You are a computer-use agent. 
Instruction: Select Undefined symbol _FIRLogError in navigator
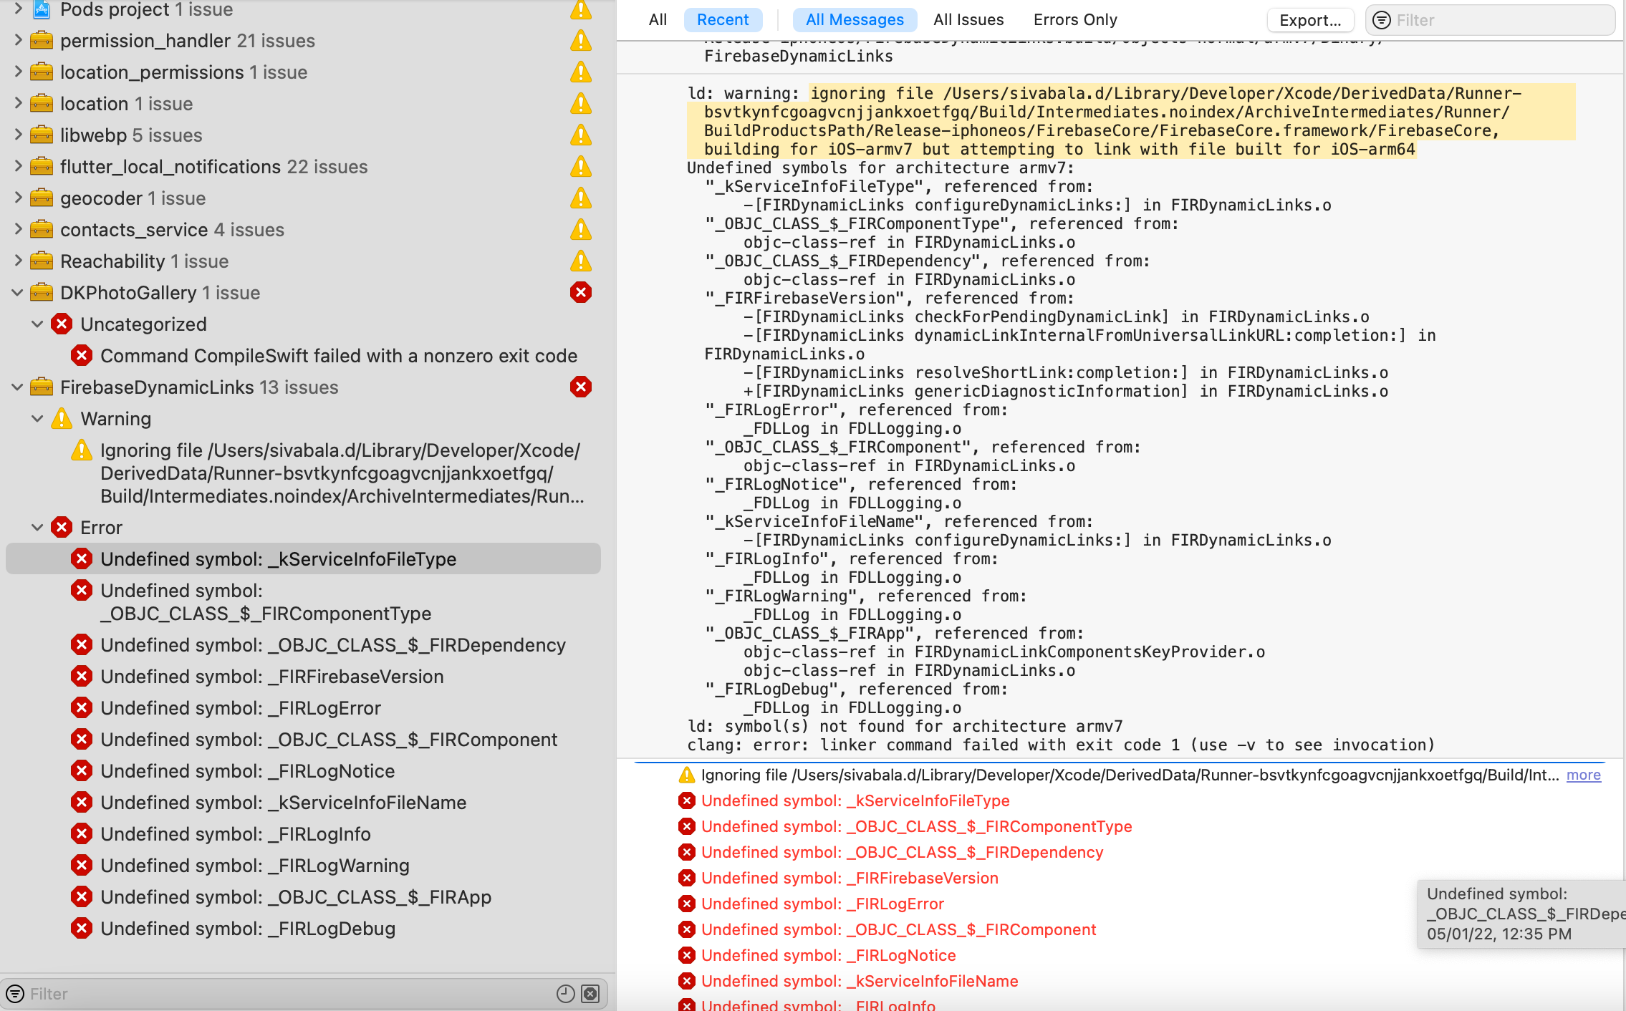[303, 708]
